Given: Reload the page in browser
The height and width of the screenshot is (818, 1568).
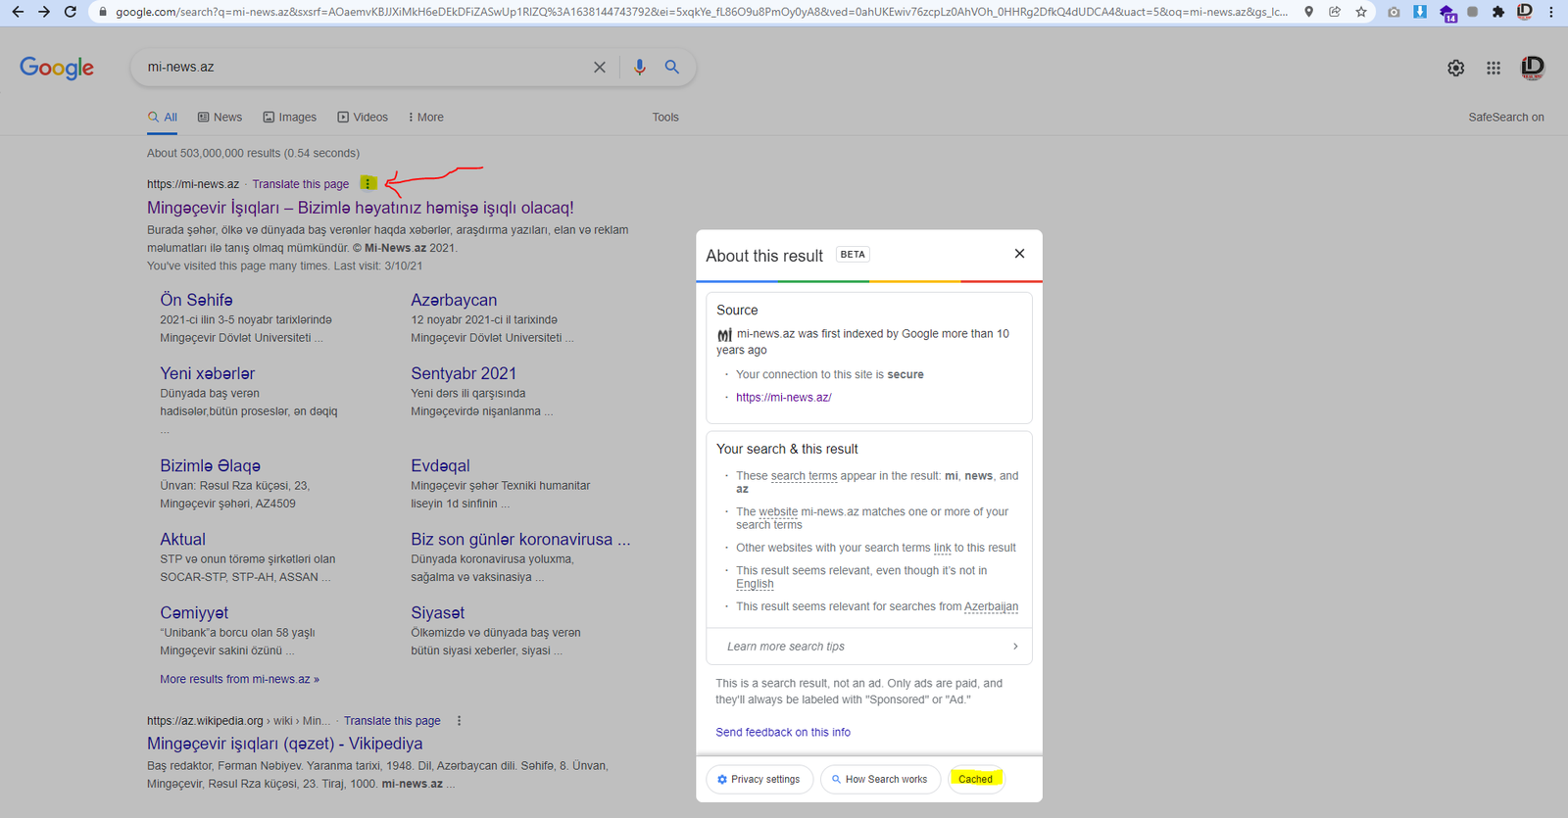Looking at the screenshot, I should tap(70, 12).
